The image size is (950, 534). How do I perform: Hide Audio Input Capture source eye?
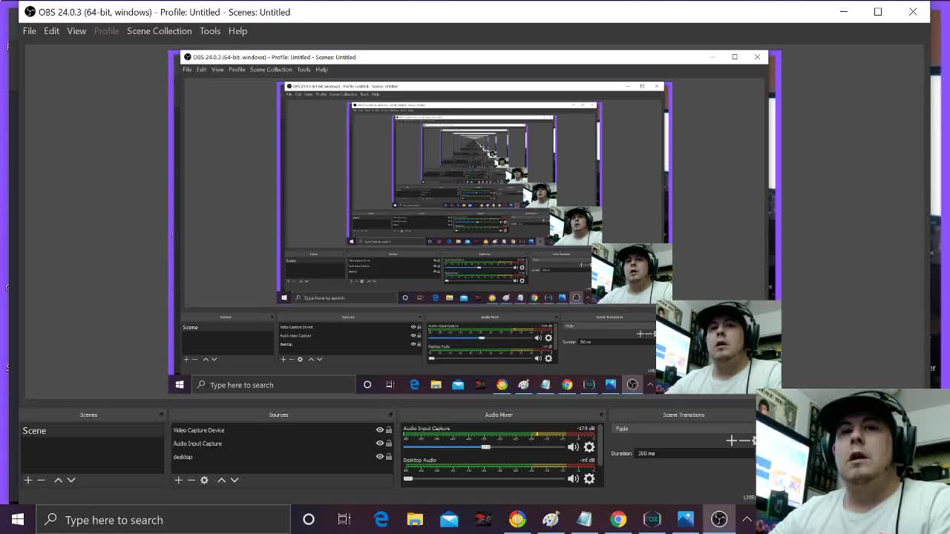tap(380, 444)
